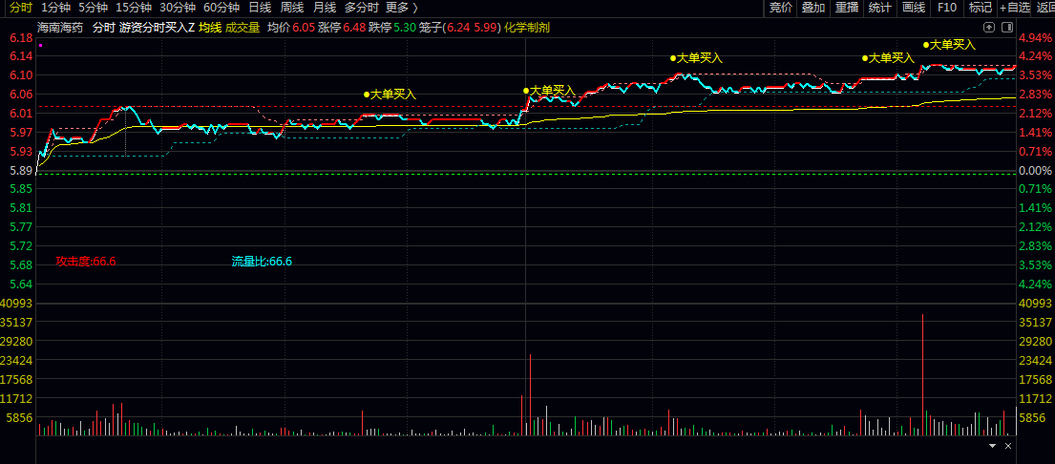Activate the 画线 drawing tool
The image size is (1055, 464).
913,8
